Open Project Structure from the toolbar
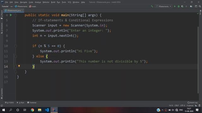The height and width of the screenshot is (113, 202). pos(191,6)
